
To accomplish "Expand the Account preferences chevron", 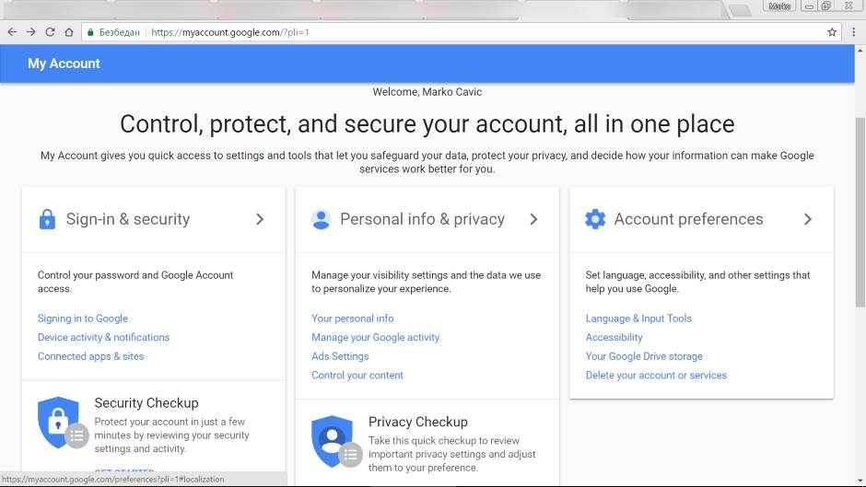I will 808,219.
